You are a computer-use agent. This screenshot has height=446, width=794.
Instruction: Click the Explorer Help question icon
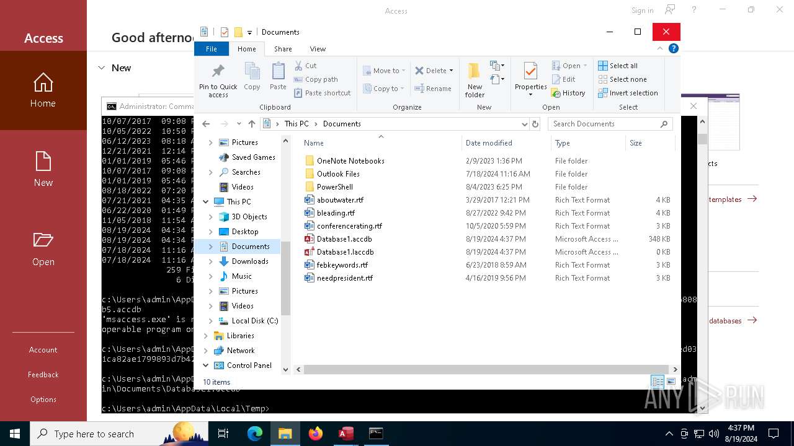[674, 48]
